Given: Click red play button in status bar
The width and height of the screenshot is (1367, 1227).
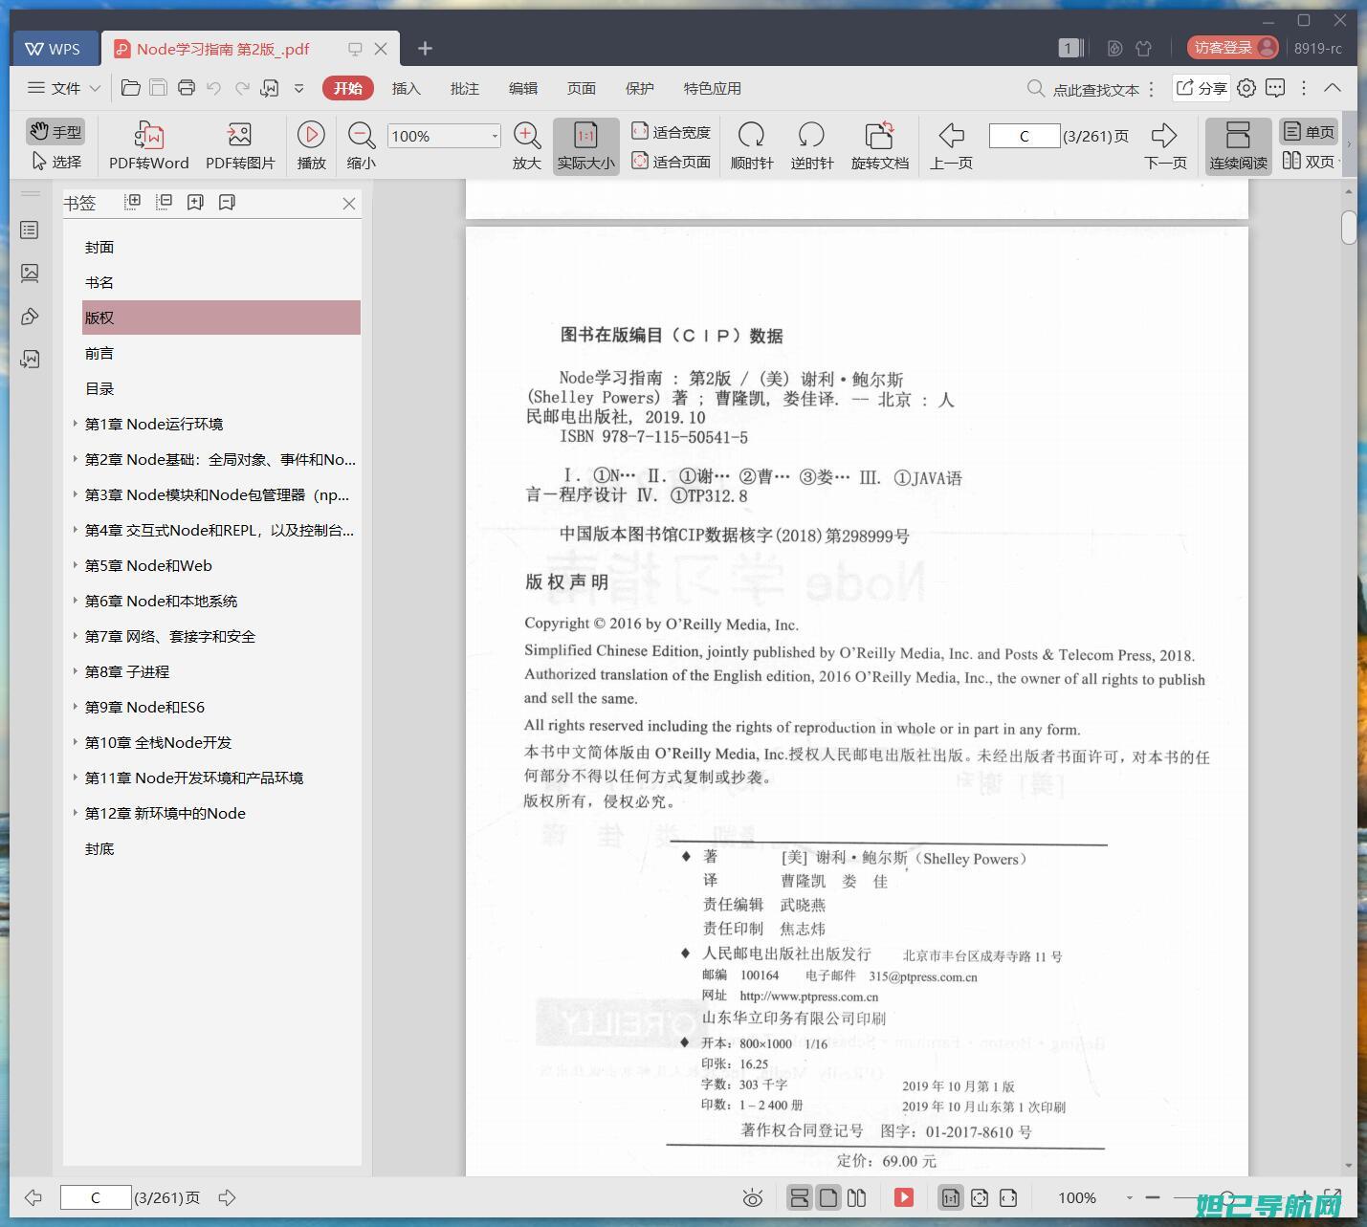Looking at the screenshot, I should 904,1197.
